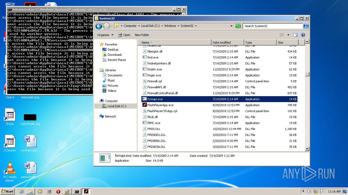Viewport: 348px width, 195px height.
Task: Go back using the Explorer Back arrow
Action: pos(99,26)
